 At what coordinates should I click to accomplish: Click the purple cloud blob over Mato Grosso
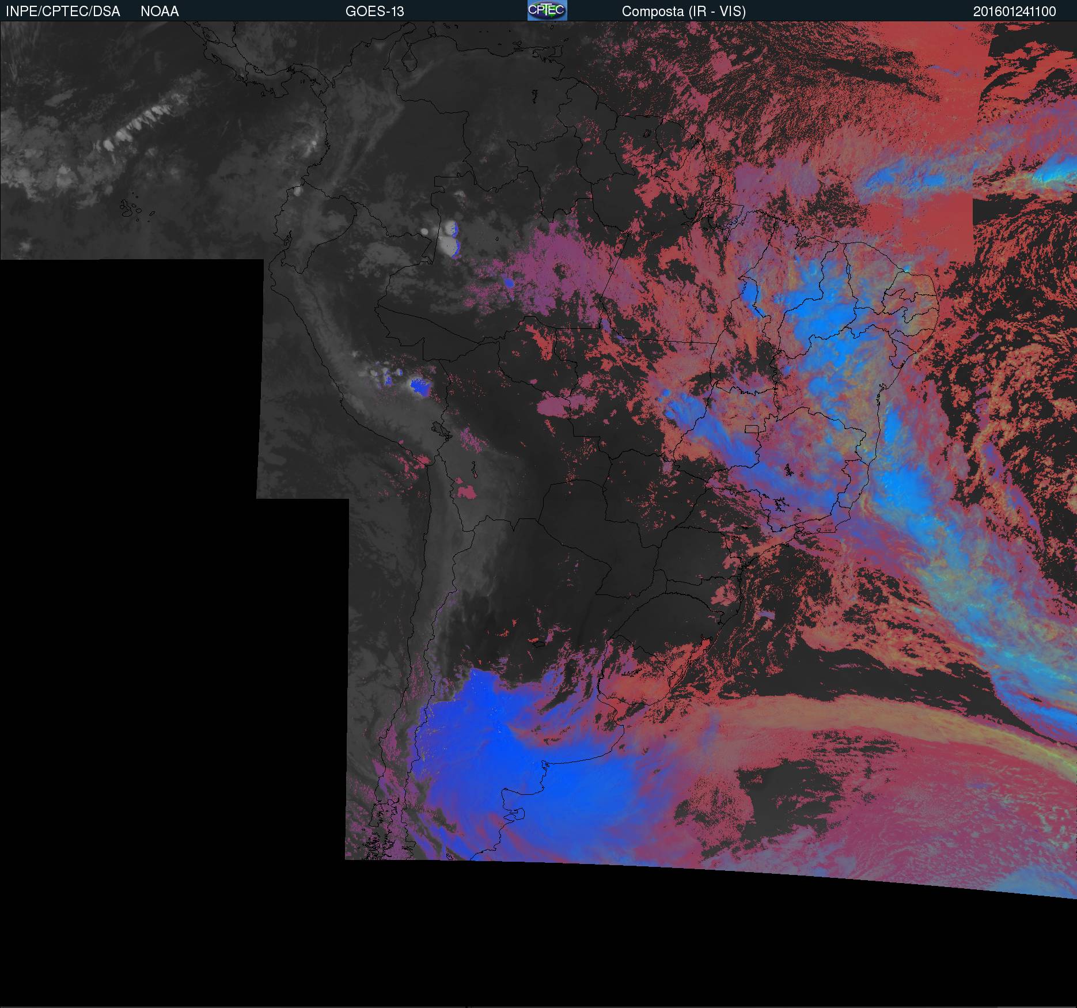pos(553,406)
